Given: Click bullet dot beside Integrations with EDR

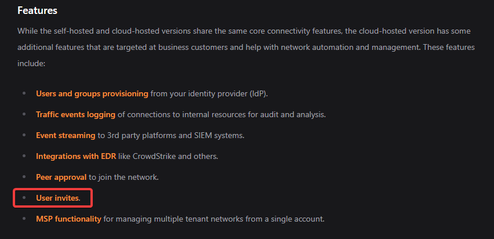Looking at the screenshot, I should 24,156.
